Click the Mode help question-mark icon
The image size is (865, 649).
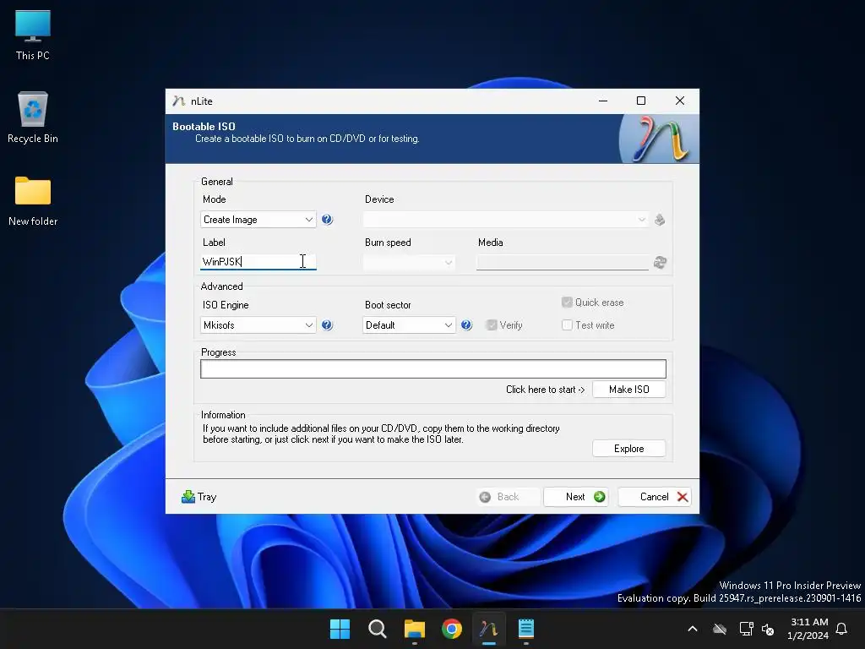[x=327, y=219]
